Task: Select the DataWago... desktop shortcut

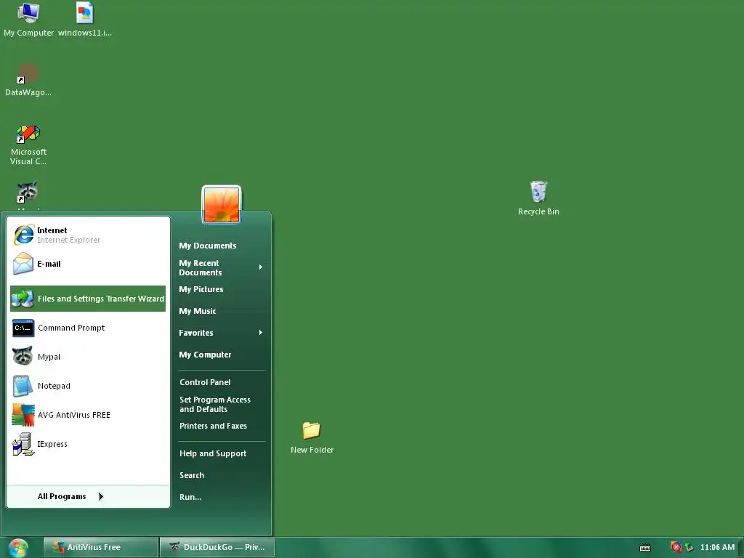Action: (28, 80)
